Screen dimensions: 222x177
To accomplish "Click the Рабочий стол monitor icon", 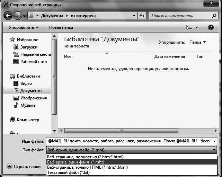I will (x=16, y=62).
